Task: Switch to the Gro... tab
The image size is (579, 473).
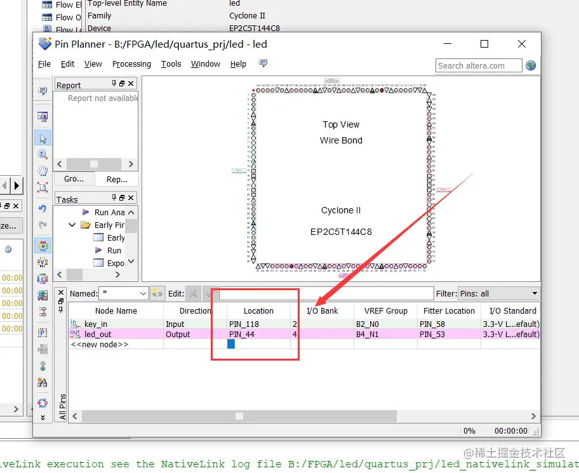Action: coord(74,179)
